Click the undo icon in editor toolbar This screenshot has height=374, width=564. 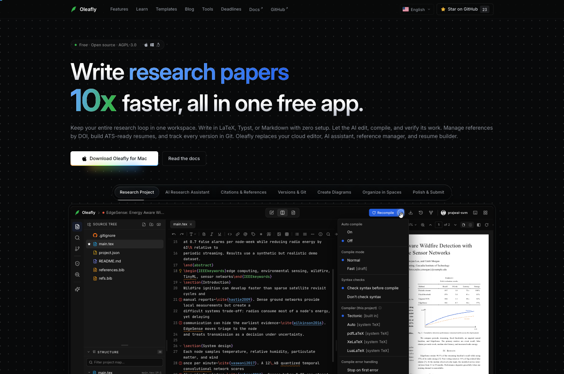(174, 234)
